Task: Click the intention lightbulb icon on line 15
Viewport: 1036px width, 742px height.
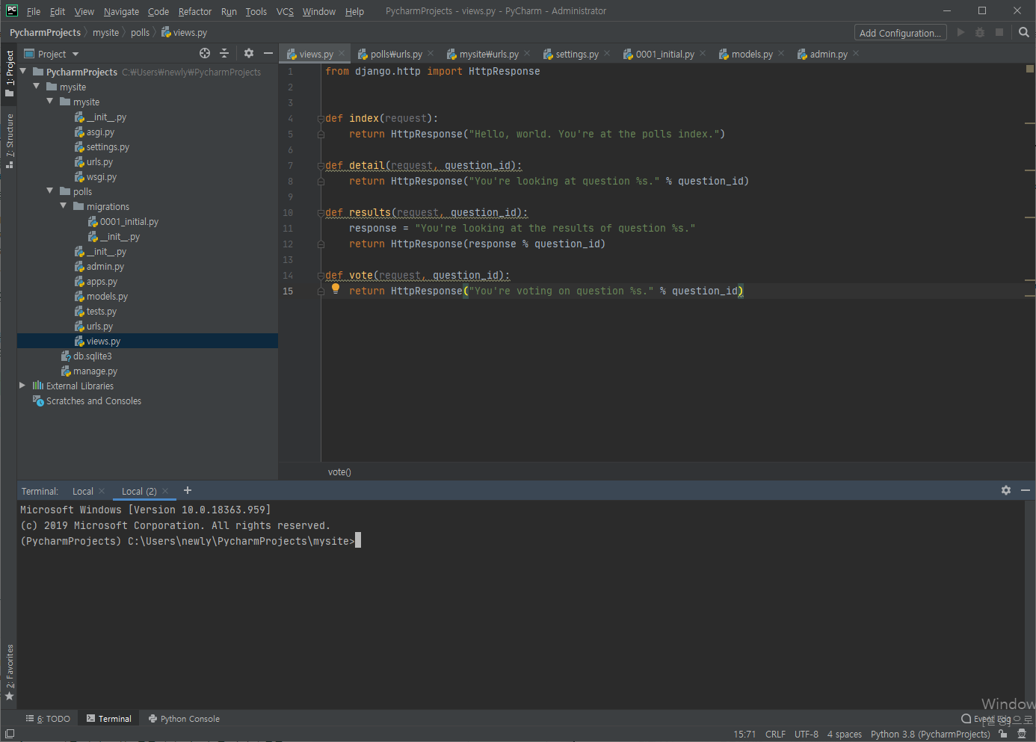Action: (336, 288)
